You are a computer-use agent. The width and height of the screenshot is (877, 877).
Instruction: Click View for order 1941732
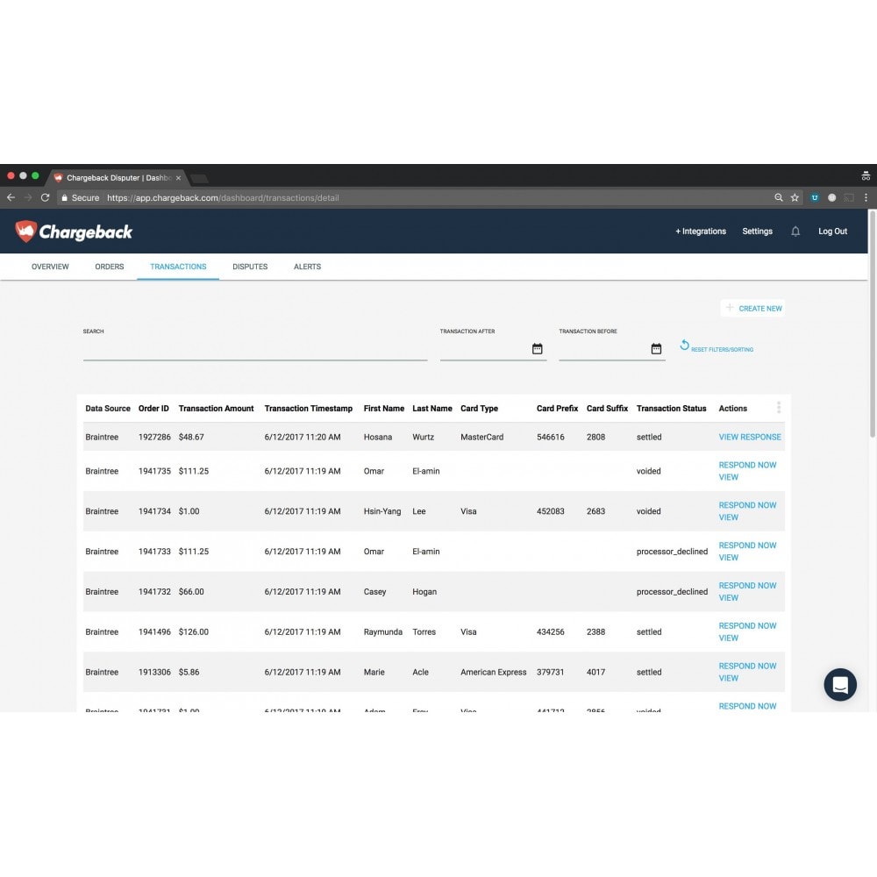(x=728, y=598)
